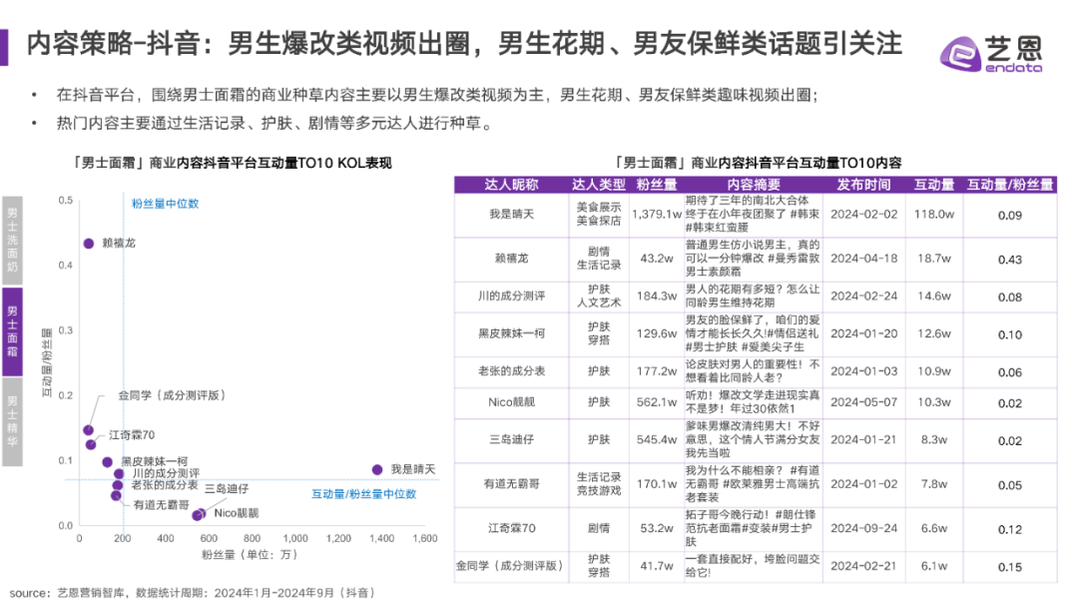Click the 江奇霖70 name cell in table
This screenshot has height=607, width=1078.
[x=511, y=528]
